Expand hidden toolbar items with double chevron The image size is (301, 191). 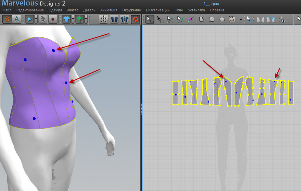pyautogui.click(x=241, y=20)
